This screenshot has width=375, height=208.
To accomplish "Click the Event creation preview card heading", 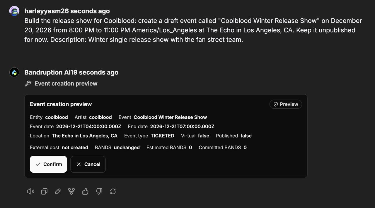I will [61, 104].
